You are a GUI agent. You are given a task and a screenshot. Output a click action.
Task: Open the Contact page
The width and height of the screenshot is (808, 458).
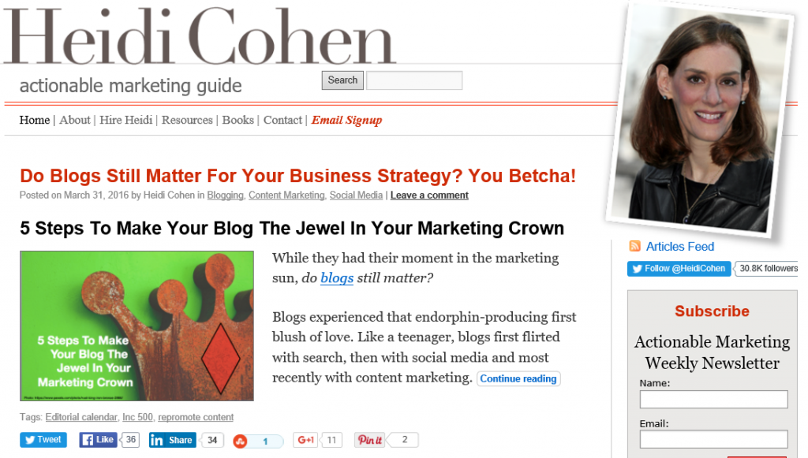point(282,120)
